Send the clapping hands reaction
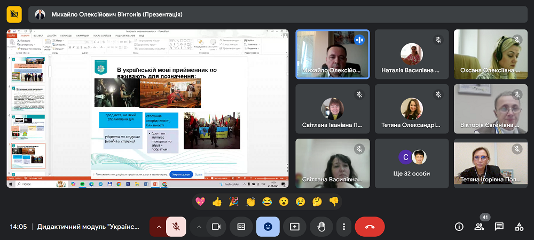The width and height of the screenshot is (534, 240). (x=250, y=202)
